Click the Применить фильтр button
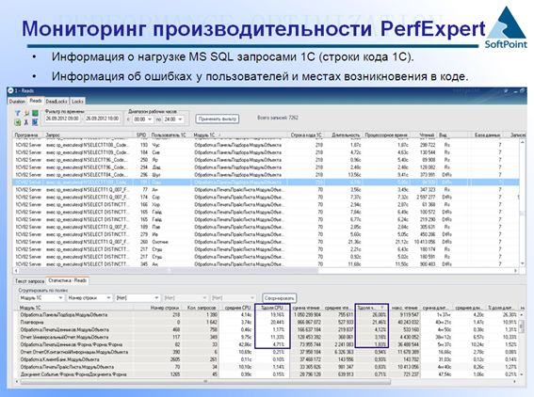 (218, 119)
